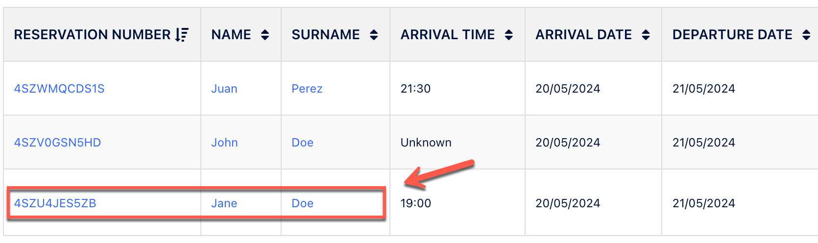The image size is (818, 243).
Task: Select the Unknown arrival time cell
Action: coord(426,143)
